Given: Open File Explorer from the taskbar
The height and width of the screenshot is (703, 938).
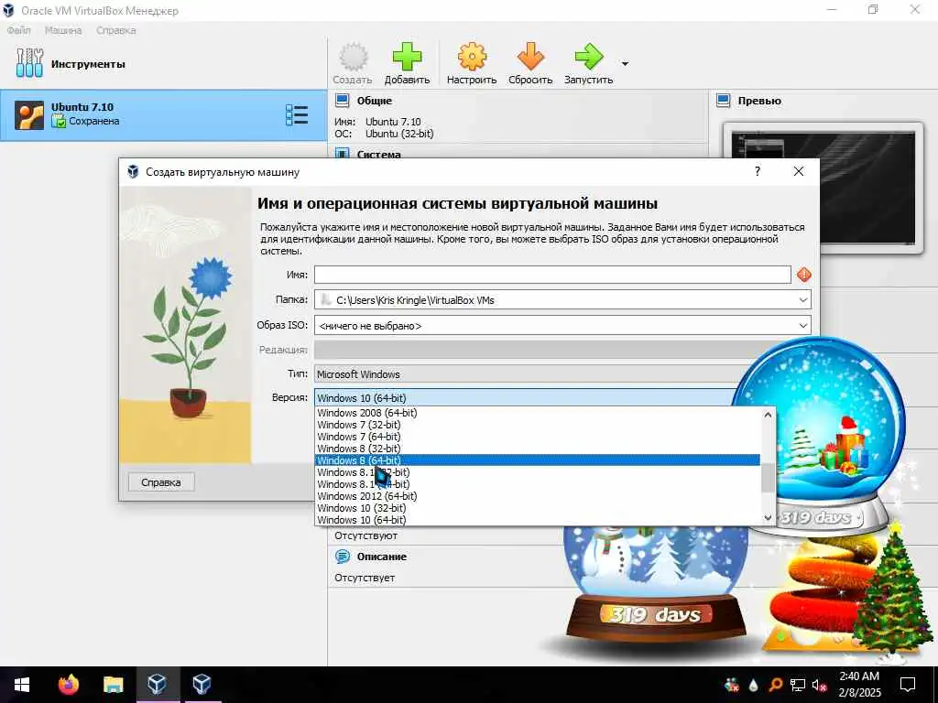Looking at the screenshot, I should pos(113,685).
